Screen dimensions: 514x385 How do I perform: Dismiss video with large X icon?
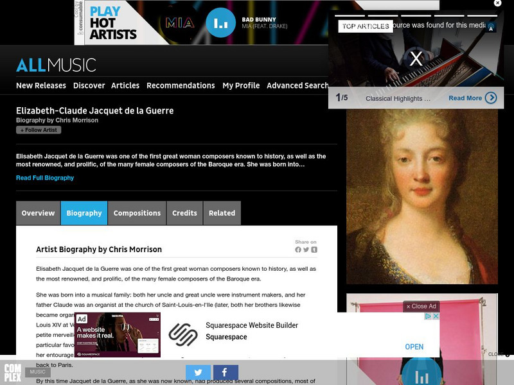pyautogui.click(x=416, y=59)
